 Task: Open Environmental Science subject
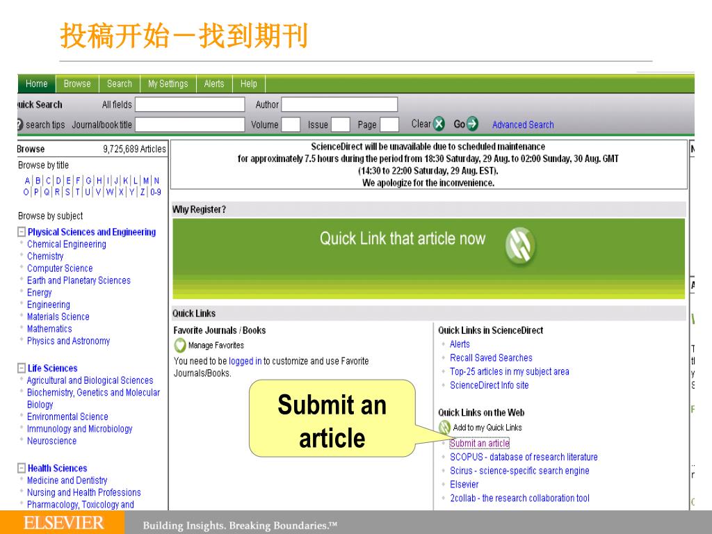point(67,417)
